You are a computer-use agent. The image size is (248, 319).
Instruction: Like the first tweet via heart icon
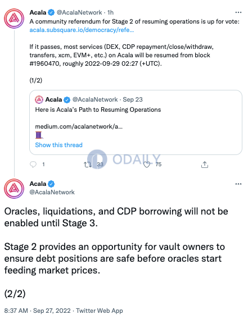147,165
